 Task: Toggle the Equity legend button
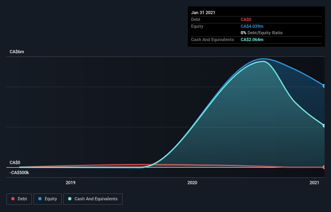(48, 199)
